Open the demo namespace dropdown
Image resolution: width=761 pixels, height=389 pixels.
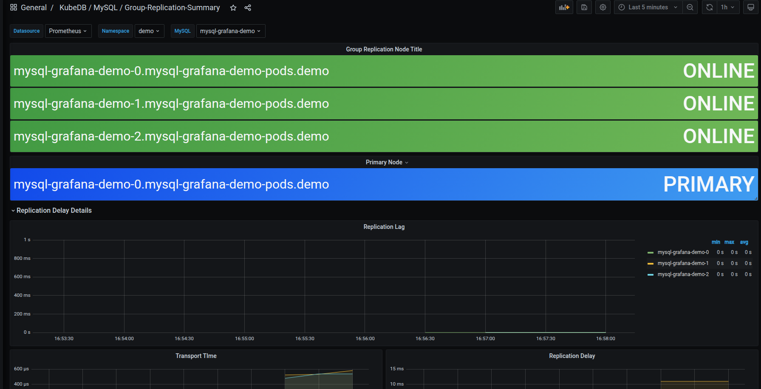[x=149, y=31]
